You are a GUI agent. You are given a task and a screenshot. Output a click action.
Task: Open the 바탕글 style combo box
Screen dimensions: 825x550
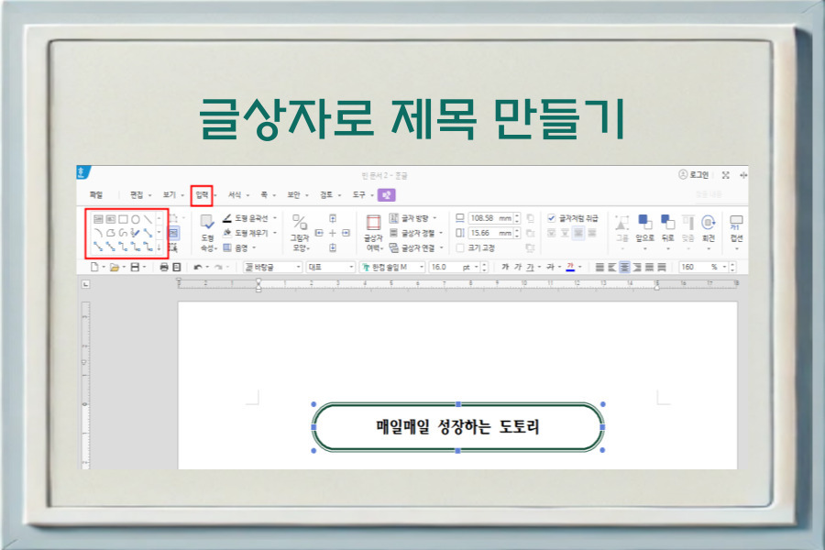(272, 268)
